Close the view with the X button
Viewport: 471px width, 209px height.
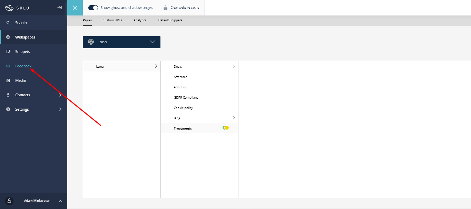click(75, 8)
